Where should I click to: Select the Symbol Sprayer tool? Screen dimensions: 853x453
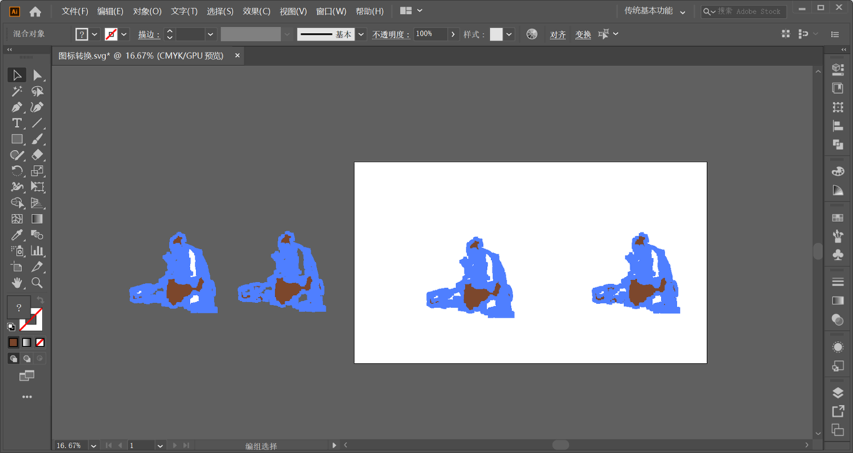17,251
